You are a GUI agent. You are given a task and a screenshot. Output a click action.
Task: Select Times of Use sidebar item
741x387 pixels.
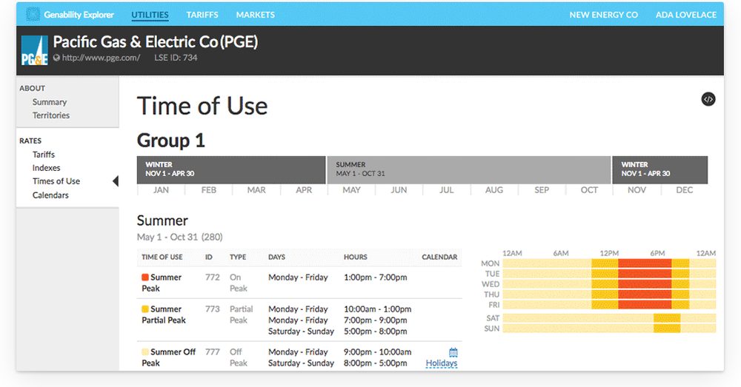[x=56, y=181]
